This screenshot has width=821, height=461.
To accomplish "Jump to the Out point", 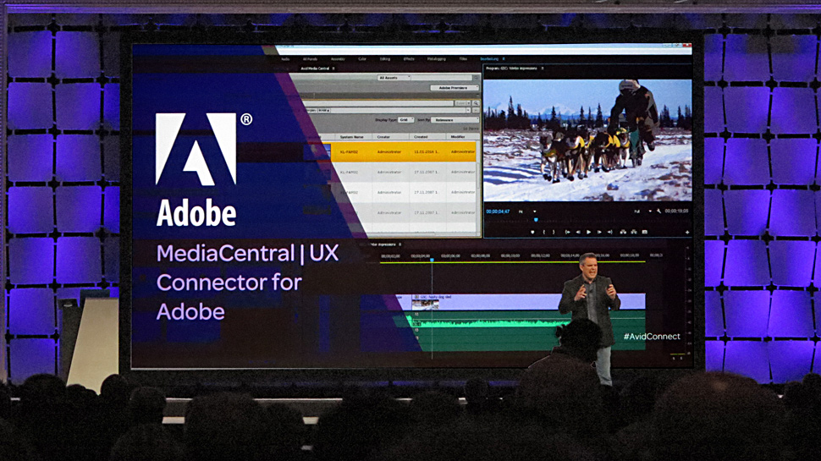I will pyautogui.click(x=609, y=232).
